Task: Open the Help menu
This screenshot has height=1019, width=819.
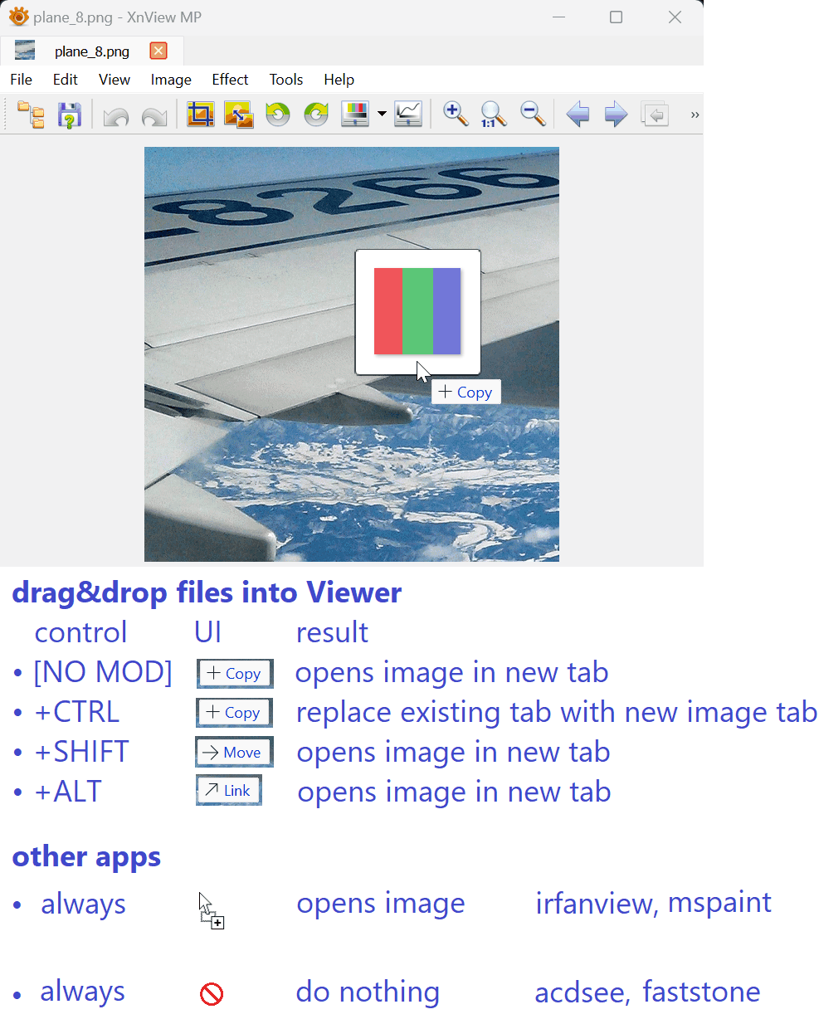Action: point(339,80)
